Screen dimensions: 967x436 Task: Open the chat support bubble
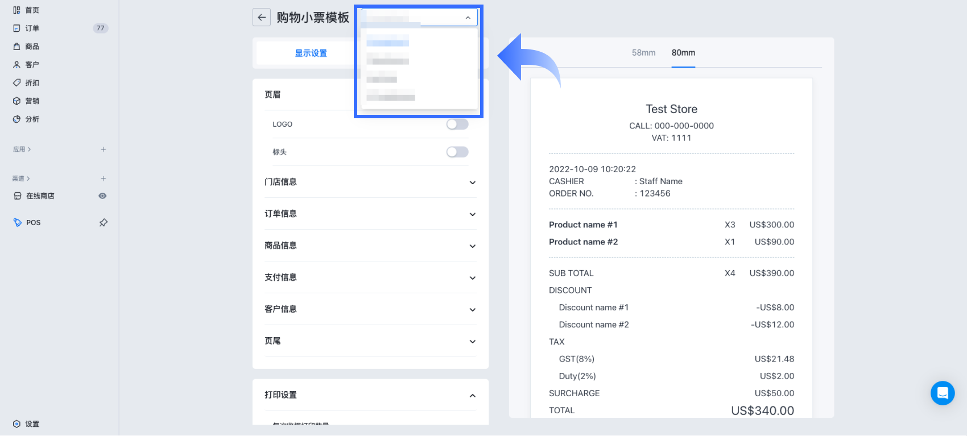(943, 393)
